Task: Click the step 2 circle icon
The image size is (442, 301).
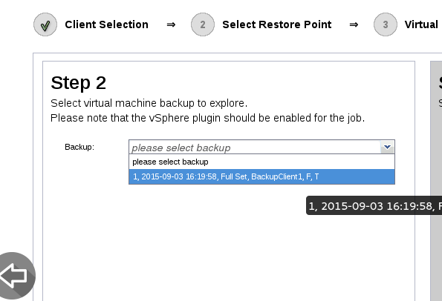Action: [x=203, y=24]
